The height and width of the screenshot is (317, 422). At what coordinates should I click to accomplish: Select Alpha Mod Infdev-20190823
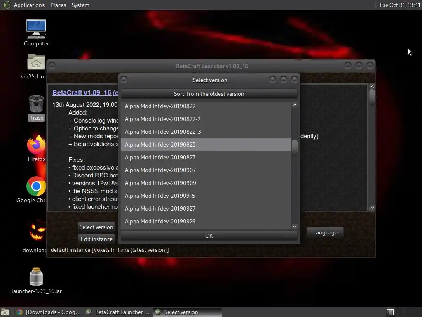pos(206,144)
